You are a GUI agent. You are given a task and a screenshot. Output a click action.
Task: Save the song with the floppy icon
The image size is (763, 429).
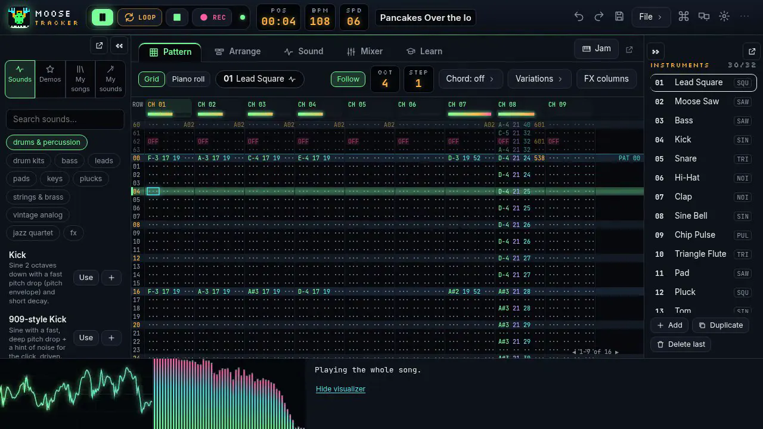click(x=619, y=17)
